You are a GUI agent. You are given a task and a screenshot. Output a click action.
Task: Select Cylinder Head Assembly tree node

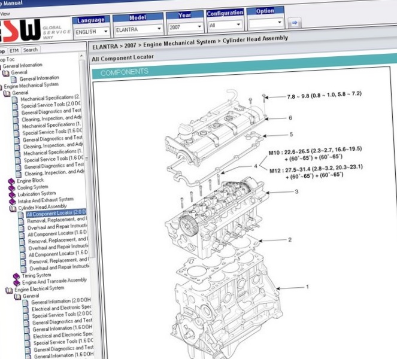point(43,207)
